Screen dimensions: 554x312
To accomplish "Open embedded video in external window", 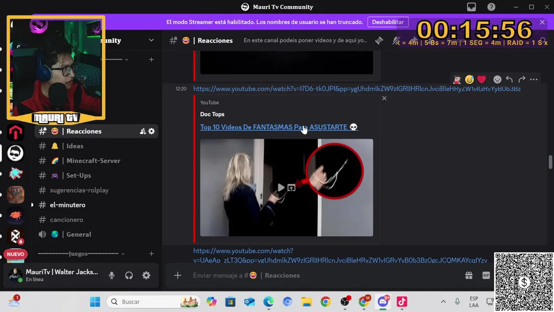I will [291, 188].
